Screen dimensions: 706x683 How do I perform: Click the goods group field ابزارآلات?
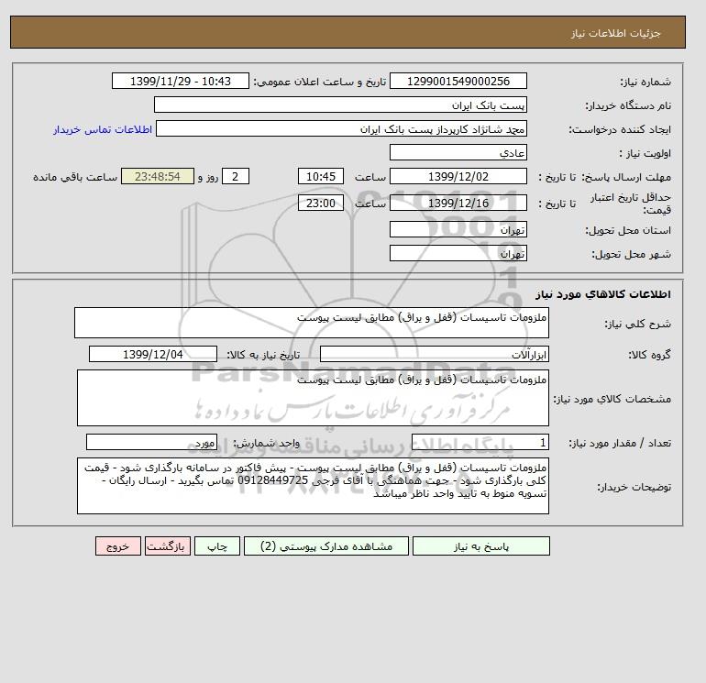[434, 354]
